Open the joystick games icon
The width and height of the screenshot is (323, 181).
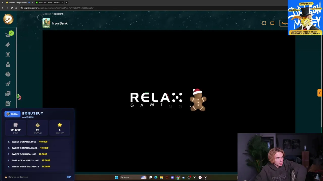(x=8, y=74)
